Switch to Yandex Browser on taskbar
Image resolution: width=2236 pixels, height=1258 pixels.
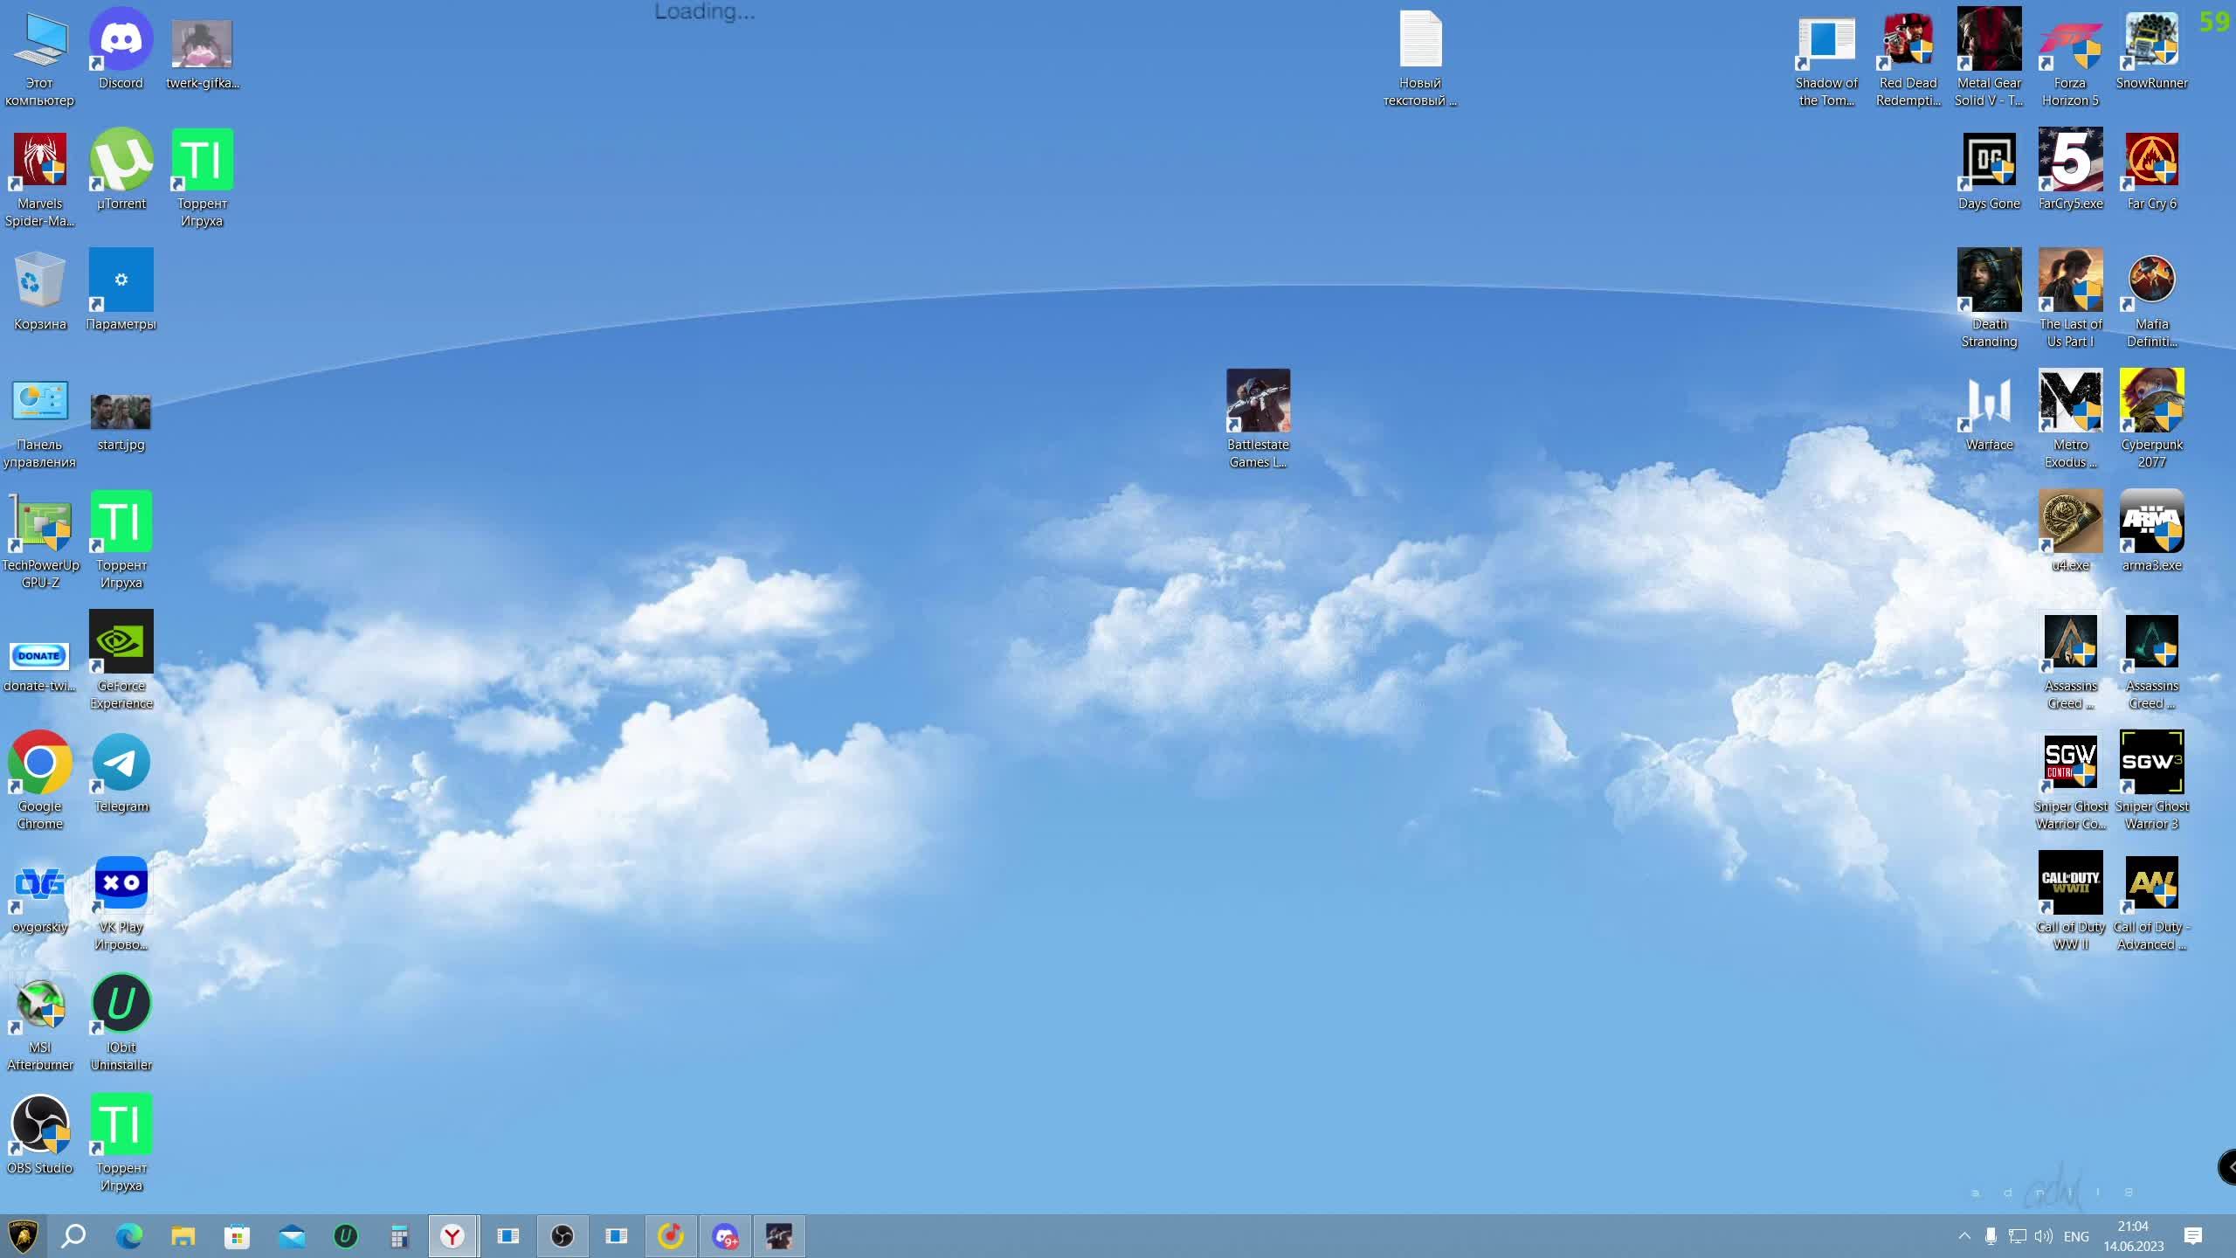tap(452, 1236)
